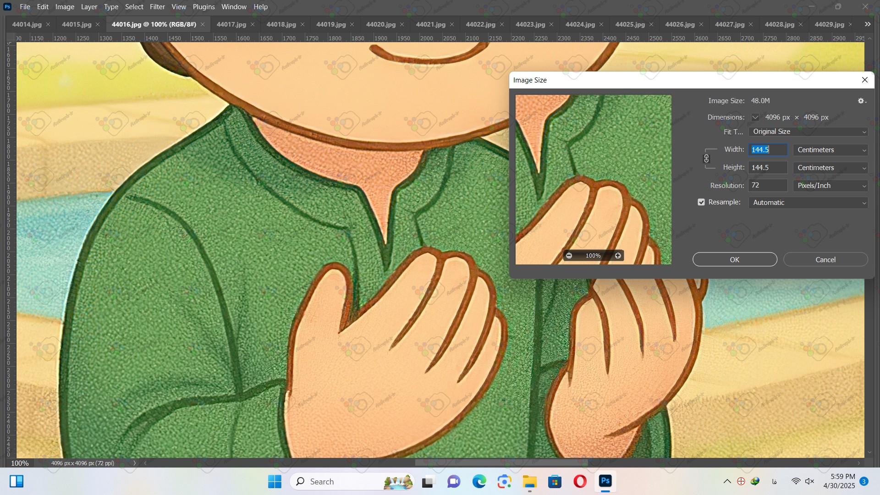The width and height of the screenshot is (880, 495).
Task: Open the status bar info arrow menu
Action: click(135, 463)
